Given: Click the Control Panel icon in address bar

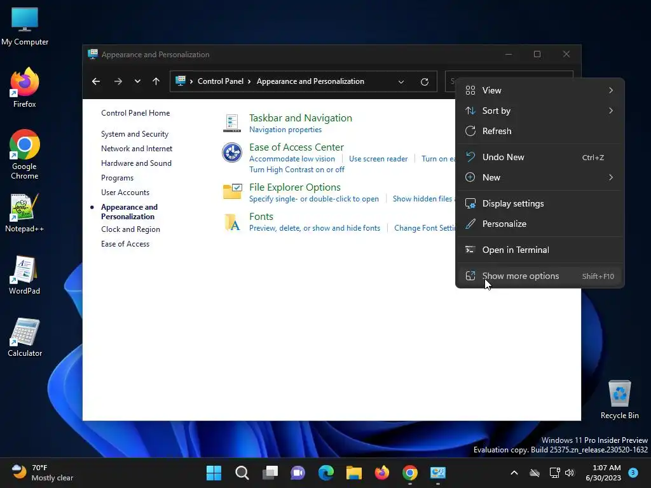Looking at the screenshot, I should click(x=181, y=81).
